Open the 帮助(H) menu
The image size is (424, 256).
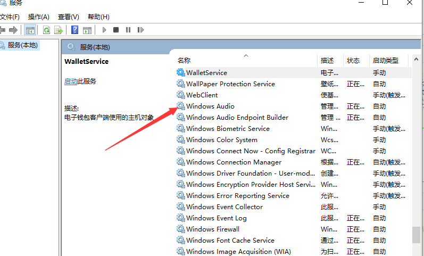pyautogui.click(x=98, y=17)
